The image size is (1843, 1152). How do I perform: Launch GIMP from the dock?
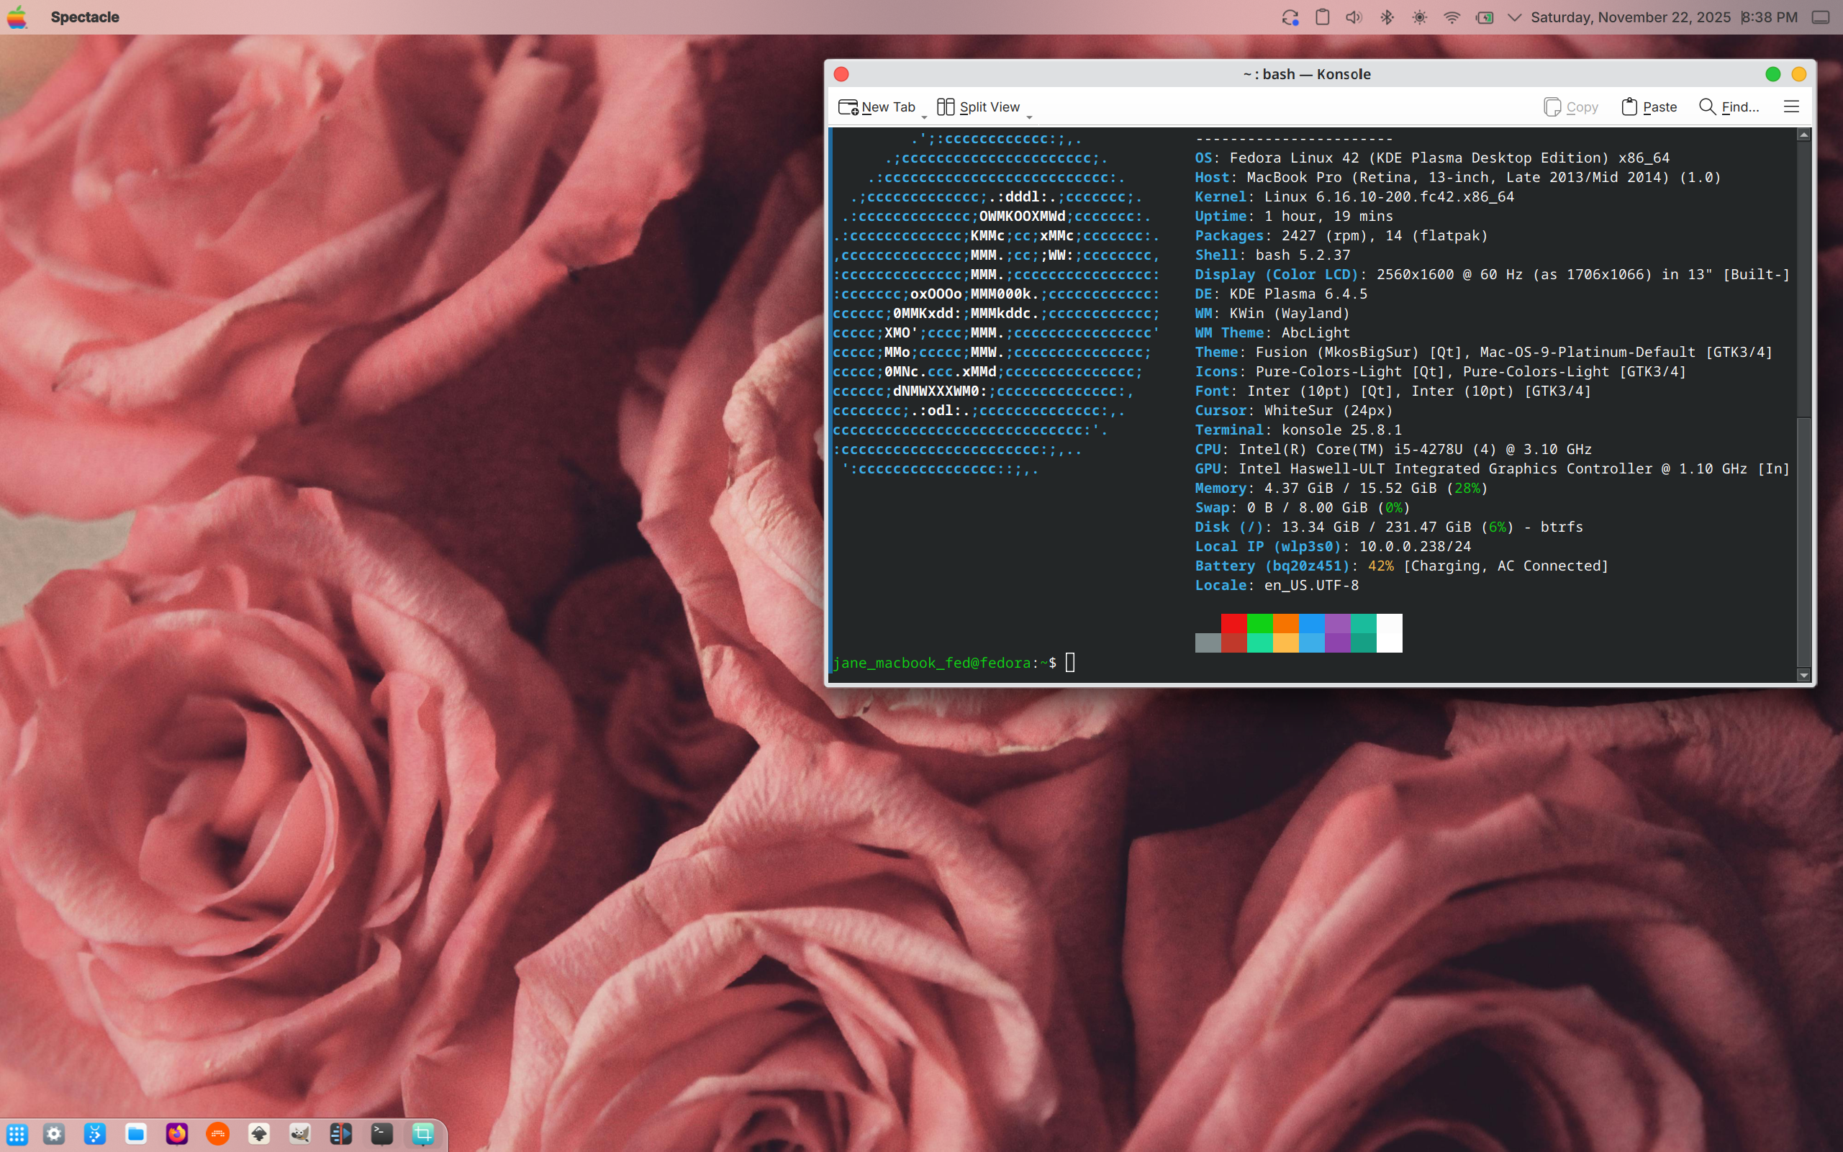[x=299, y=1134]
